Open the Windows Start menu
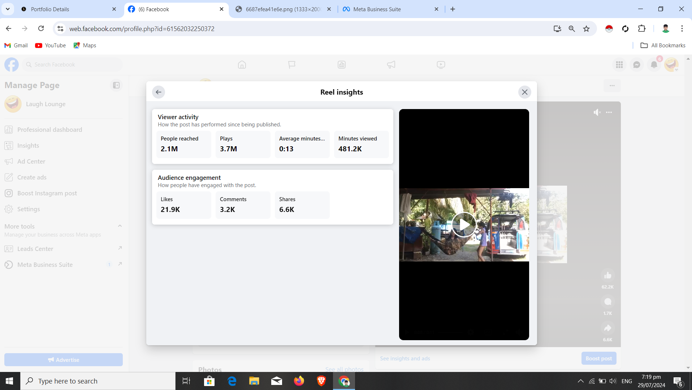The width and height of the screenshot is (692, 390). (10, 381)
